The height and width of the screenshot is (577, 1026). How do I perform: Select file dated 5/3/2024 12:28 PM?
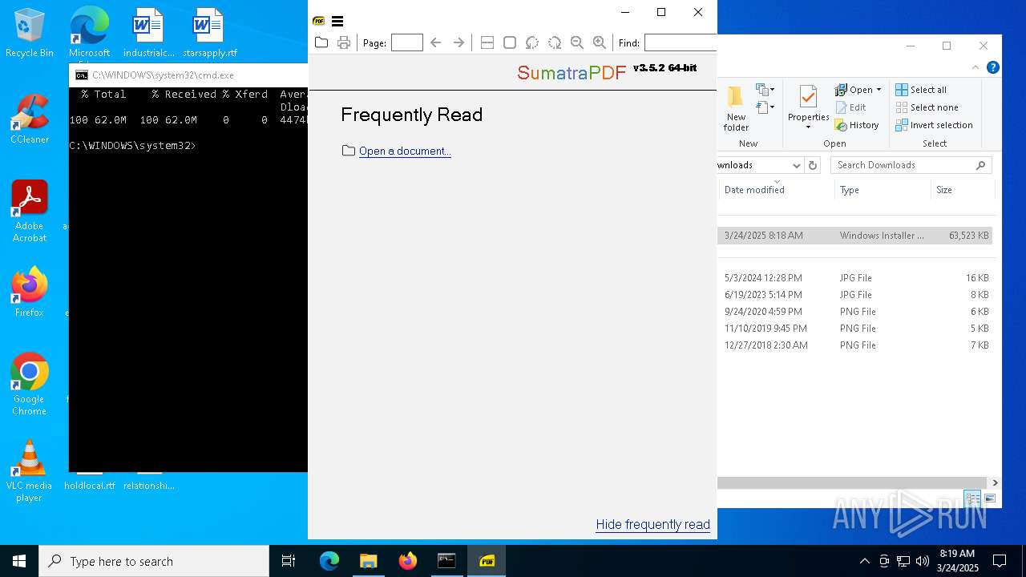pos(854,278)
